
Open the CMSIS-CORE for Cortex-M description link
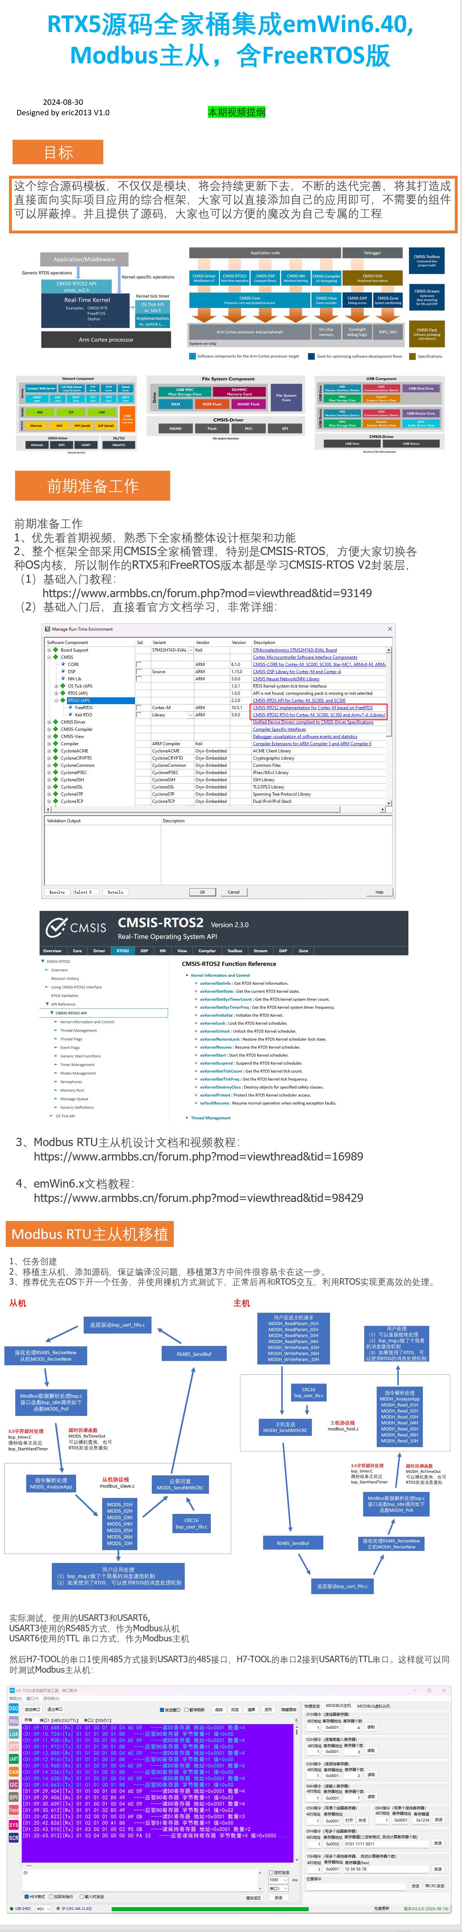[319, 665]
